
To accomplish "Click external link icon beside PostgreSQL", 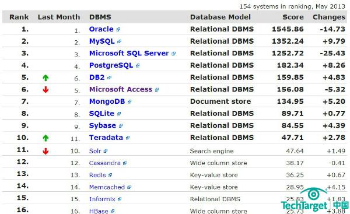I will click(138, 66).
